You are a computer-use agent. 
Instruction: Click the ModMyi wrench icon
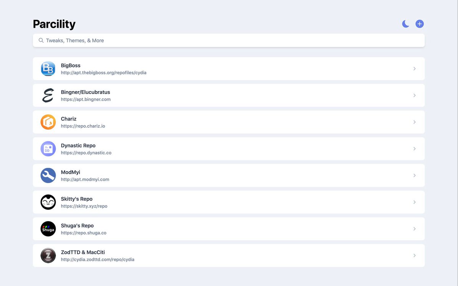(48, 175)
